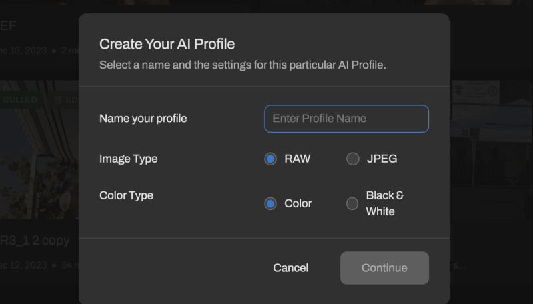Click the Dec 13, 2023 project date

tap(24, 51)
